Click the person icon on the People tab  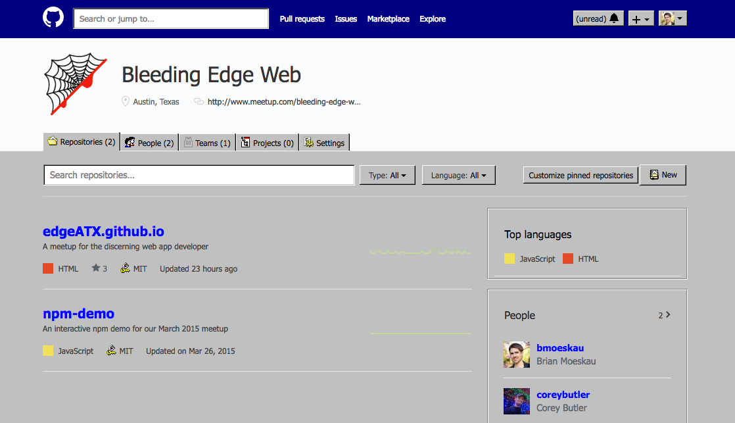[130, 142]
